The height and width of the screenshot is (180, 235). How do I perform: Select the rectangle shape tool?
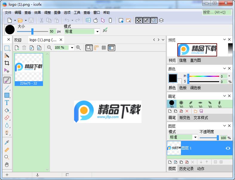7,95
